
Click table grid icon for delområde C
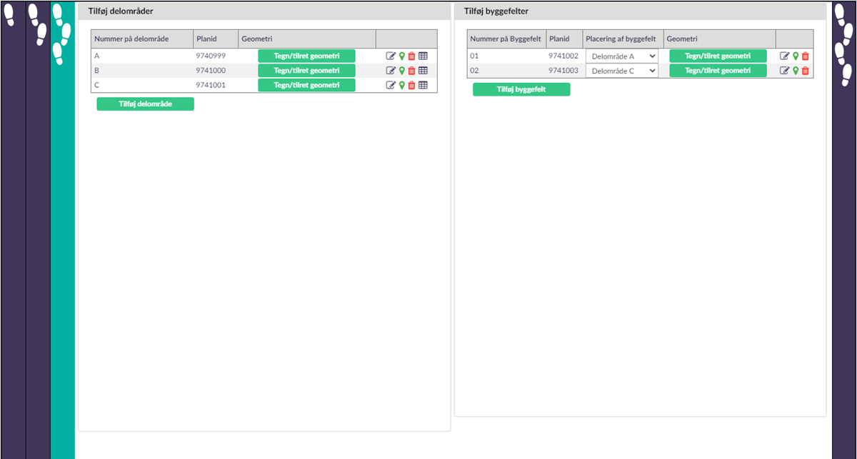click(423, 85)
